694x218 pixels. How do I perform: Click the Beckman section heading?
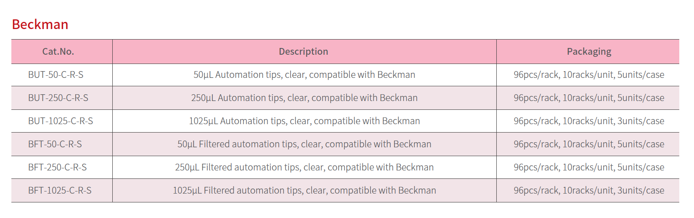pos(40,24)
